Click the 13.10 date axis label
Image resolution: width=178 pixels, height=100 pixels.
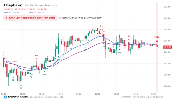(x=154, y=94)
